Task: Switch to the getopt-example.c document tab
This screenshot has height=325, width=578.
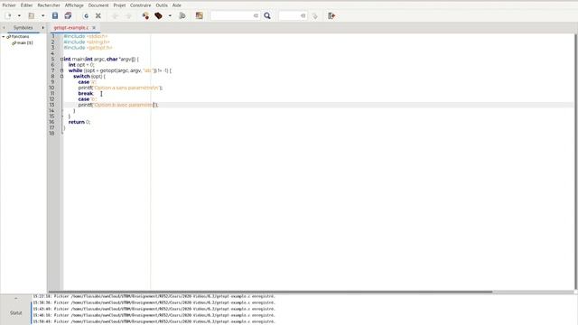Action: 70,28
